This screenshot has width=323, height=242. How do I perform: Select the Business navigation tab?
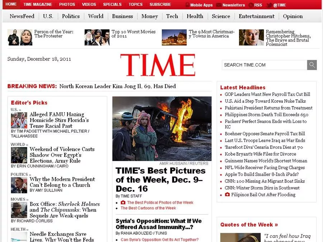[x=123, y=16]
